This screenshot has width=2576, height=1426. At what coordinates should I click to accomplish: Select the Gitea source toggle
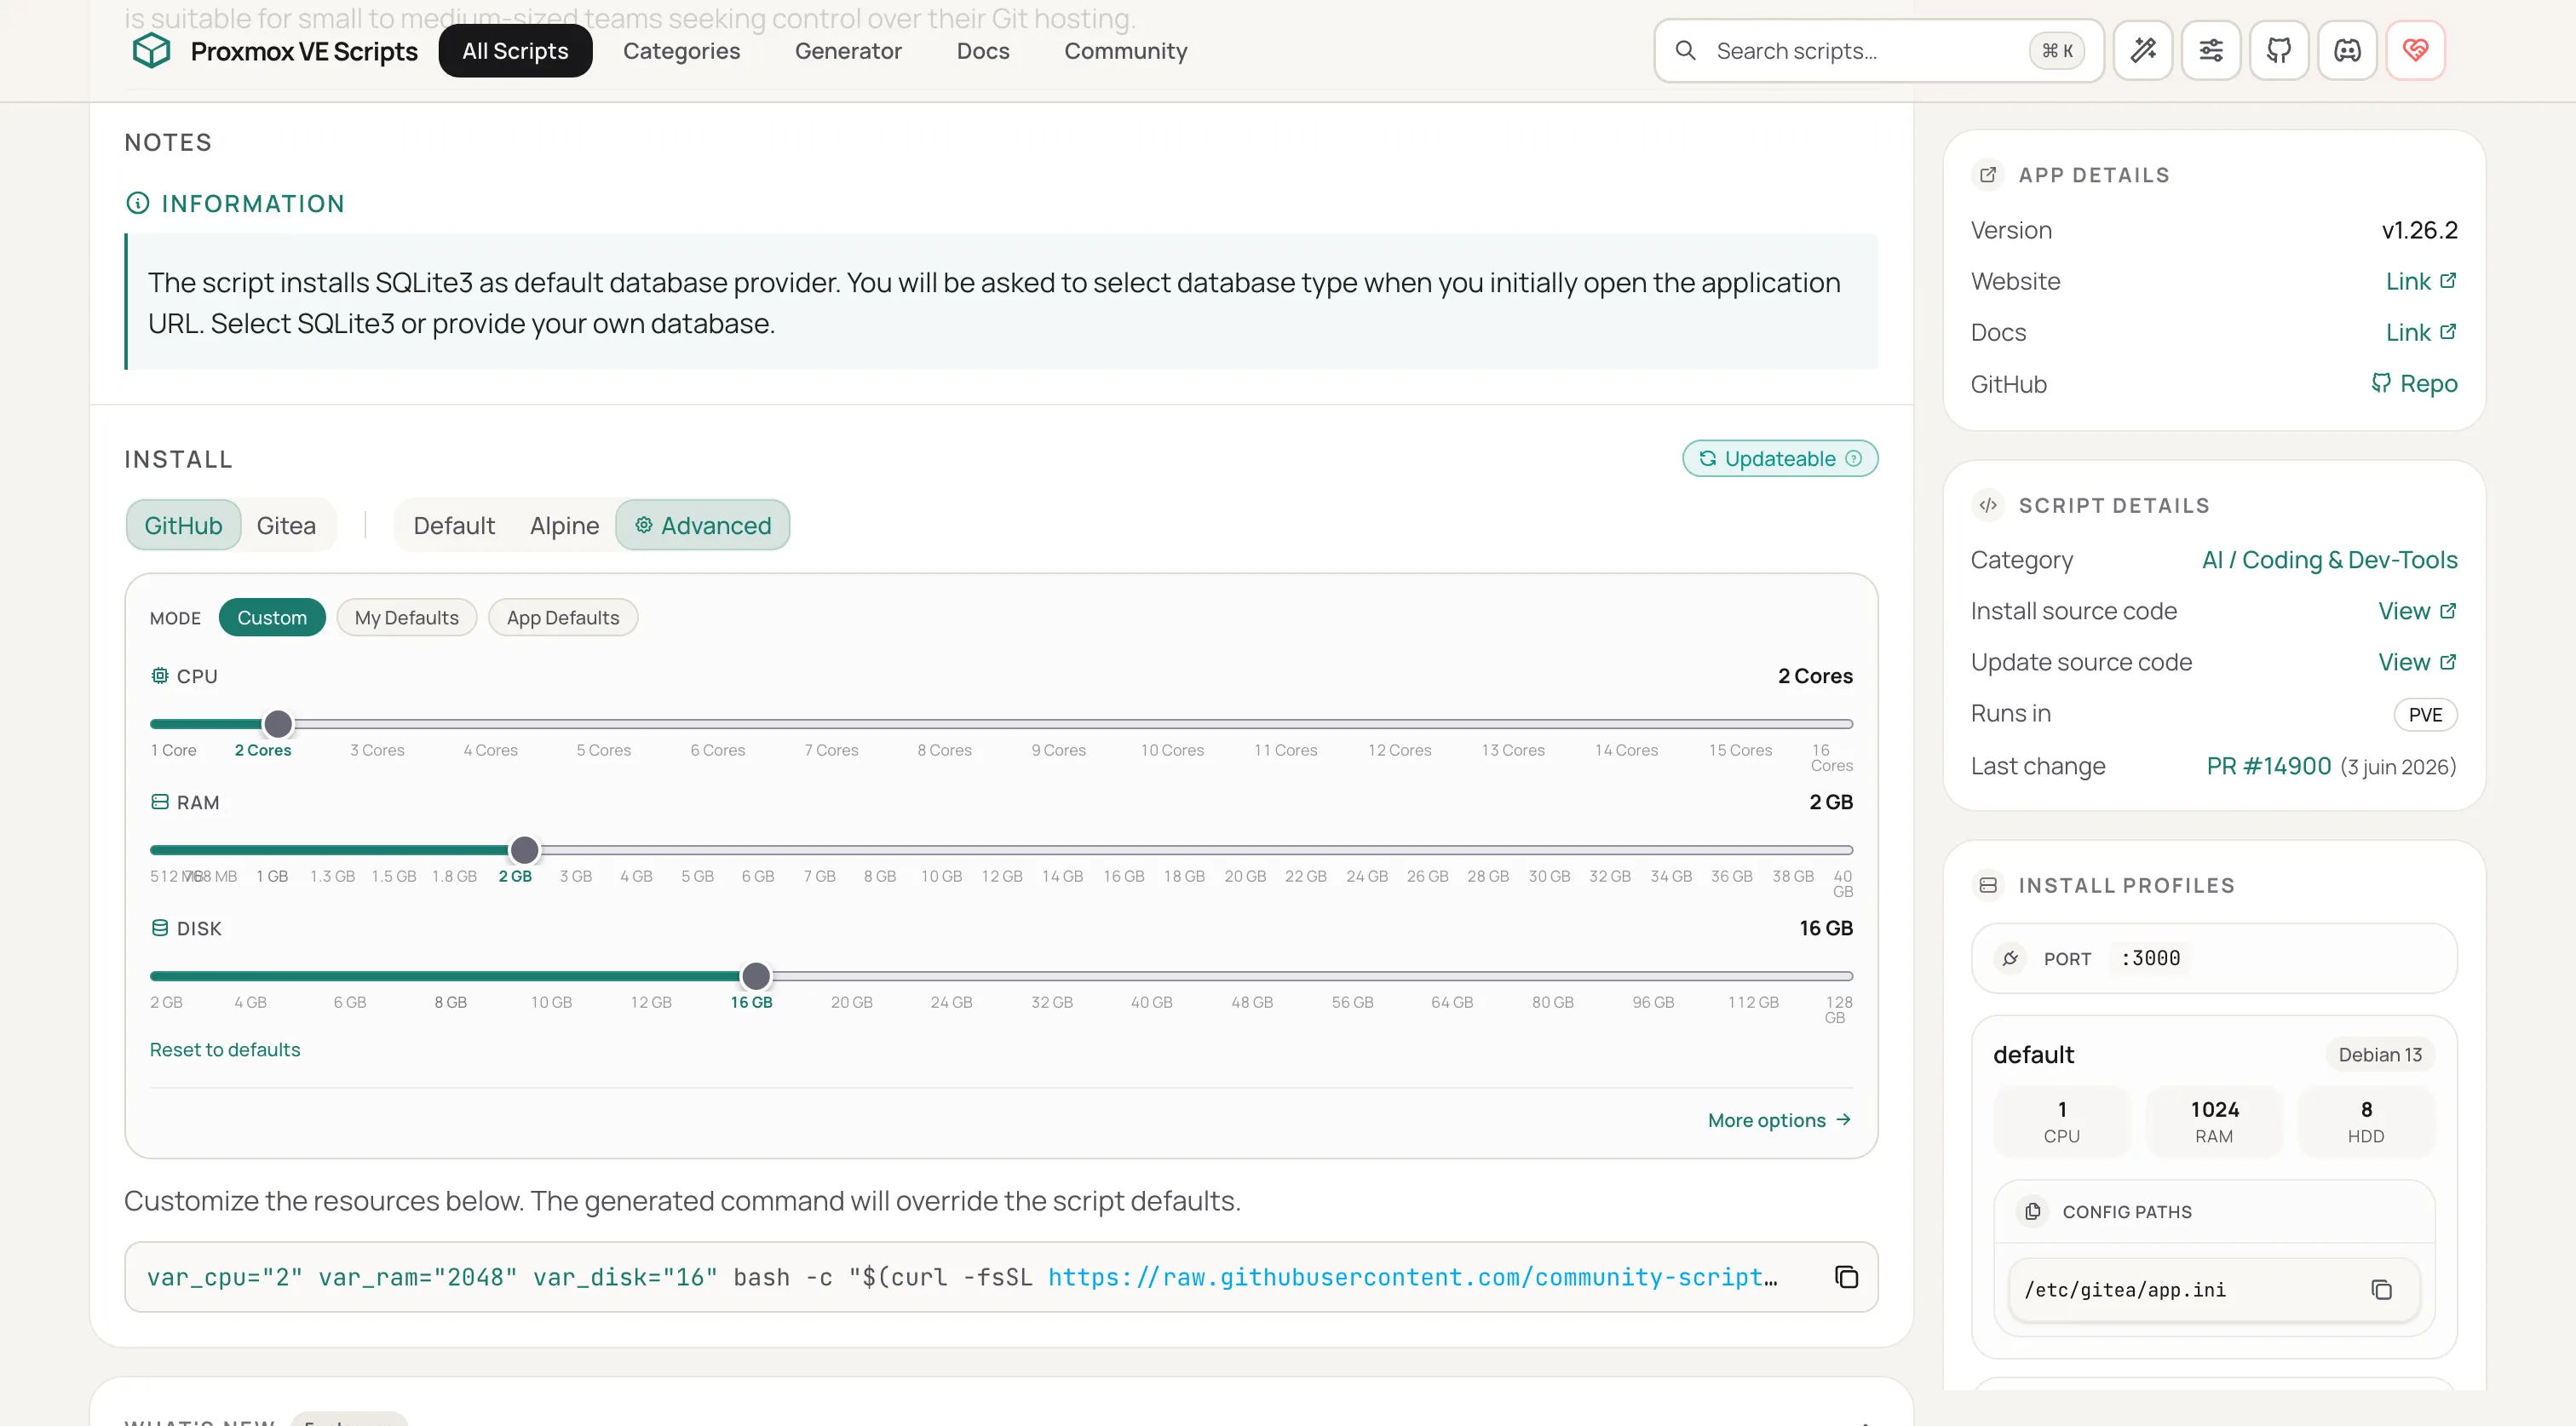[x=286, y=525]
